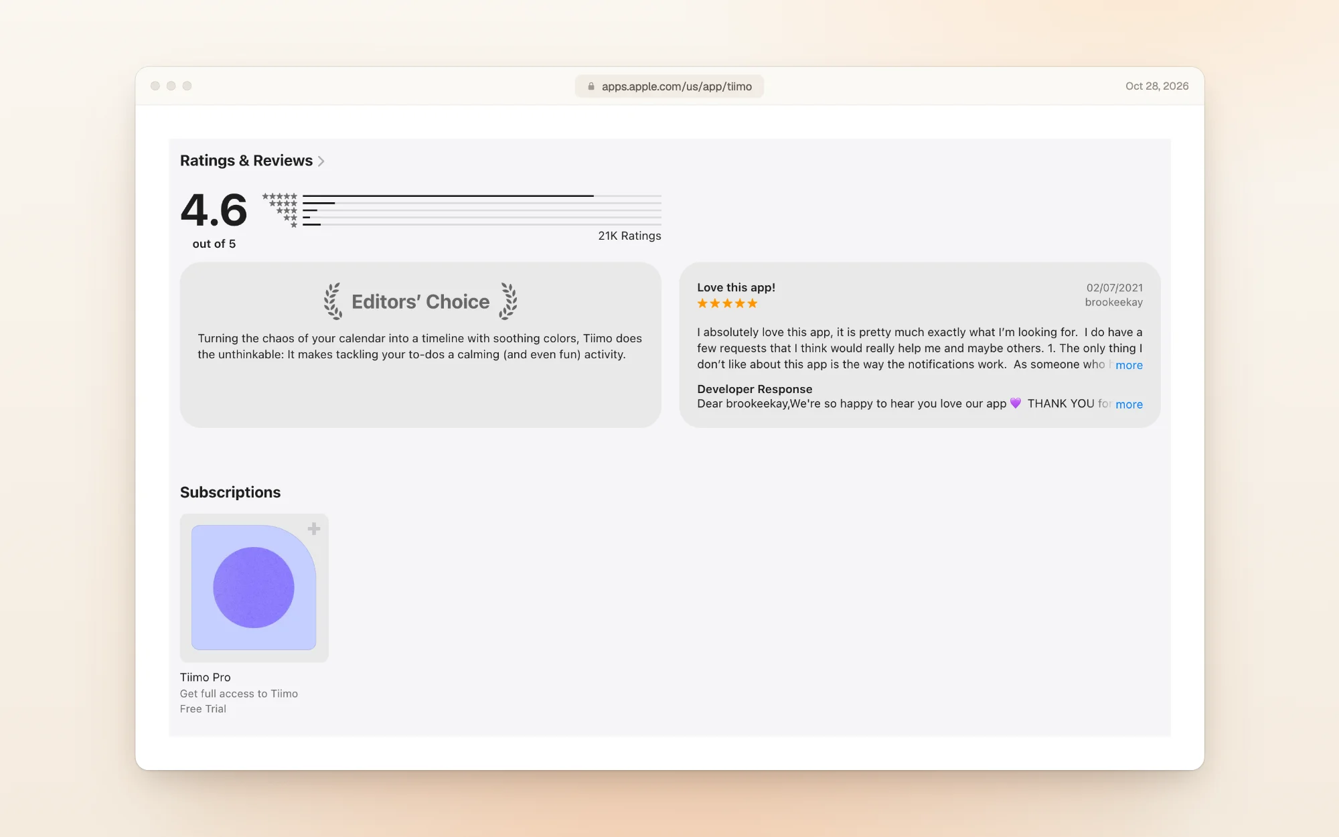This screenshot has height=837, width=1339.
Task: Click the review date 02/07/2021
Action: pos(1114,288)
